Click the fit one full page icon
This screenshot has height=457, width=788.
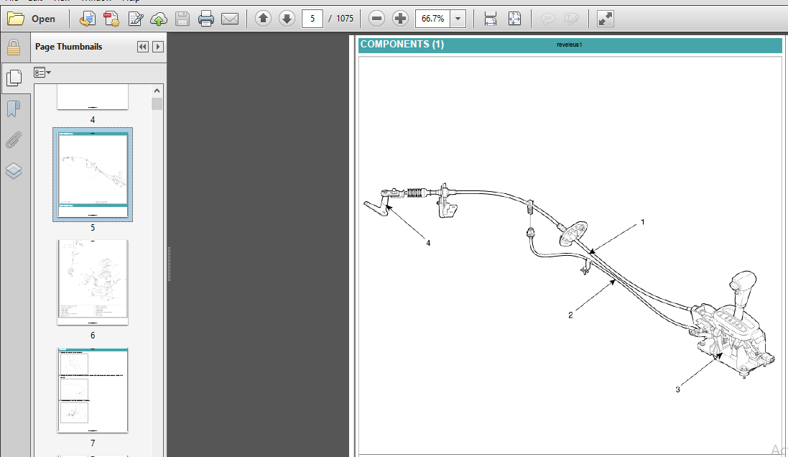pyautogui.click(x=514, y=19)
